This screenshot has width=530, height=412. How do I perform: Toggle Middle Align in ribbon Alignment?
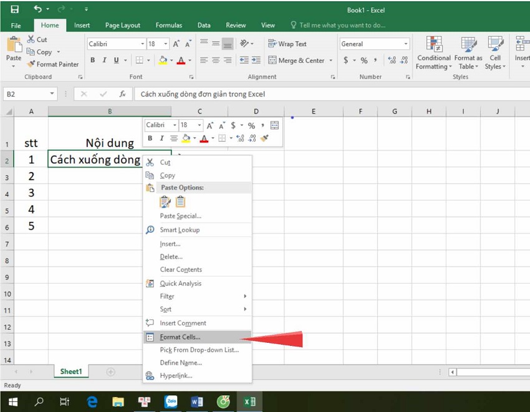(x=216, y=43)
